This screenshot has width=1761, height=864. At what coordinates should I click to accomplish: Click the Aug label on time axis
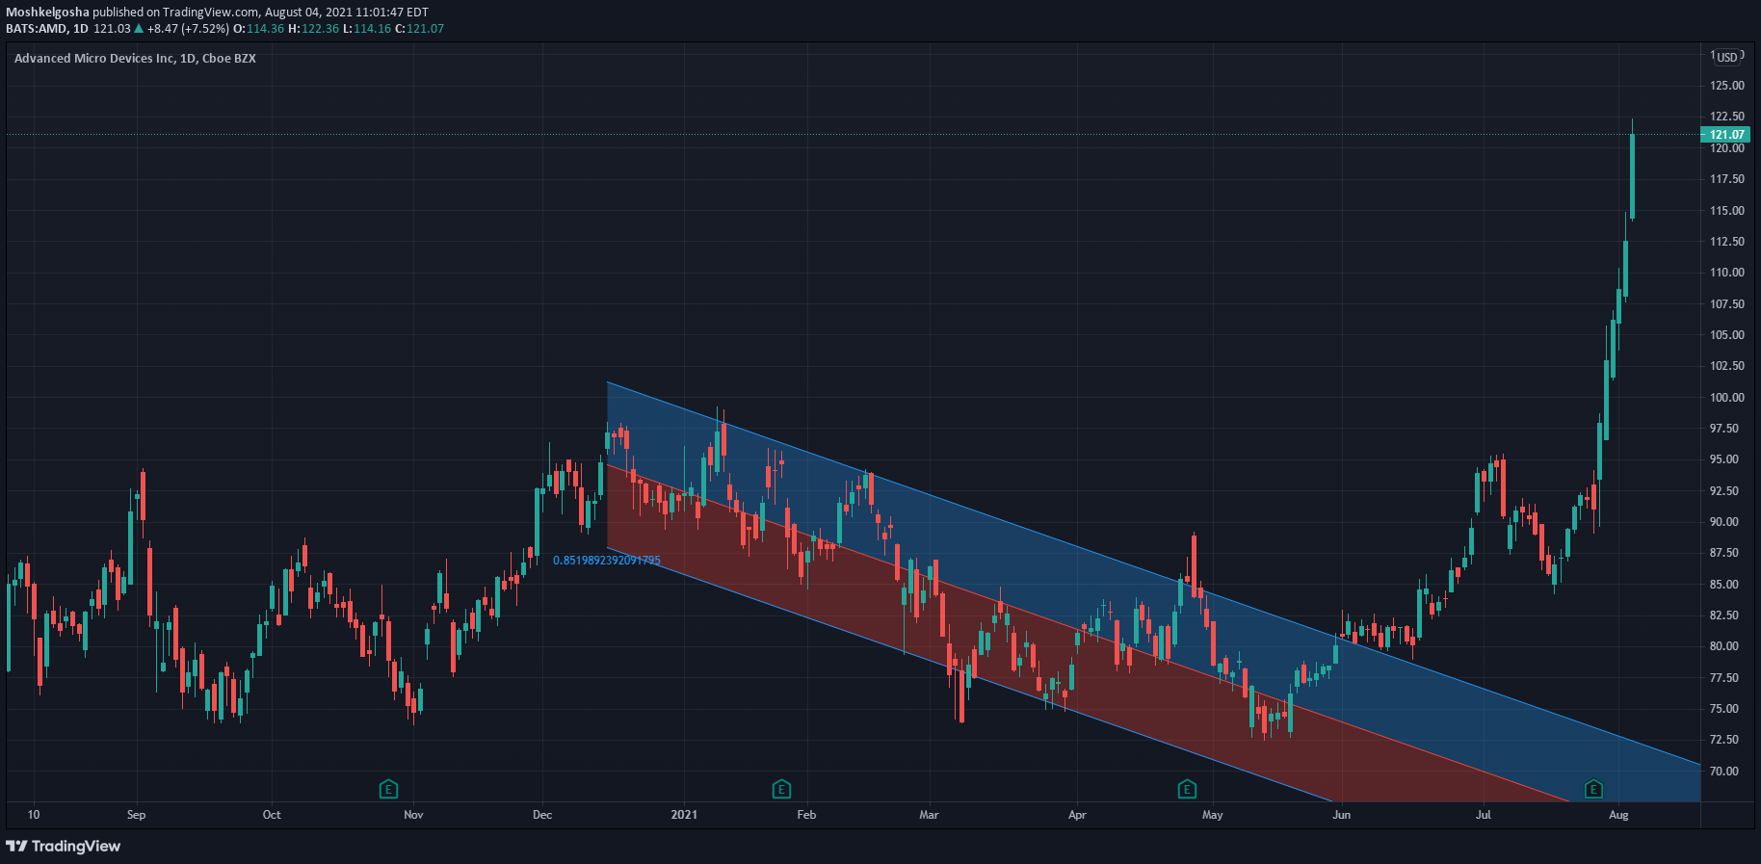(1618, 815)
